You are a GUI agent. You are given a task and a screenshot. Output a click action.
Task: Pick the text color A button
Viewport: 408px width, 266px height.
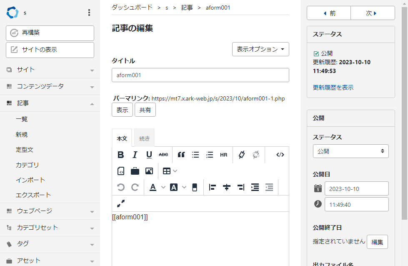pyautogui.click(x=153, y=187)
